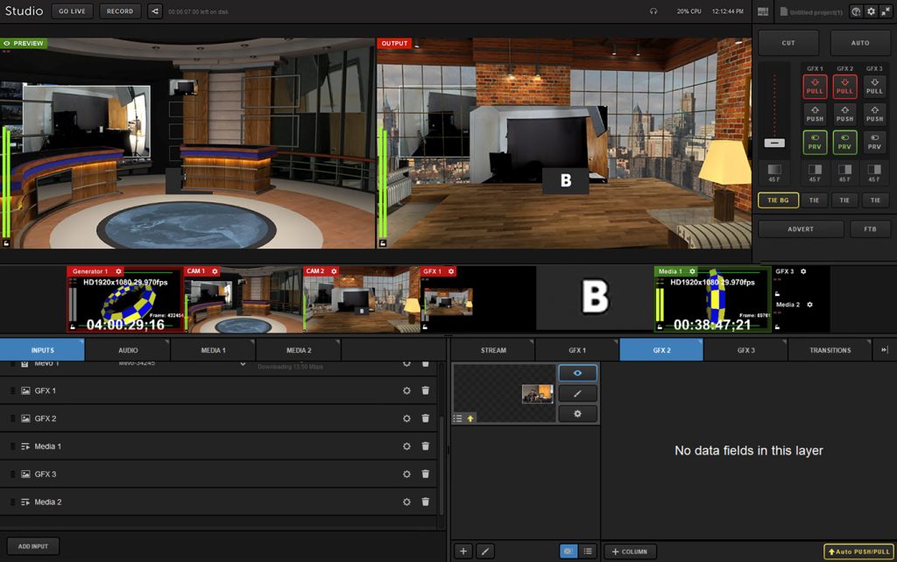Click the AUTO transition button
This screenshot has height=562, width=897.
(x=860, y=43)
